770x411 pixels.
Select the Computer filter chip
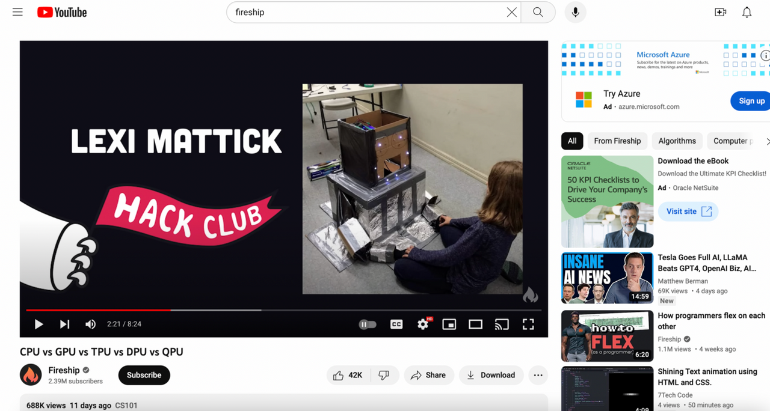point(731,141)
